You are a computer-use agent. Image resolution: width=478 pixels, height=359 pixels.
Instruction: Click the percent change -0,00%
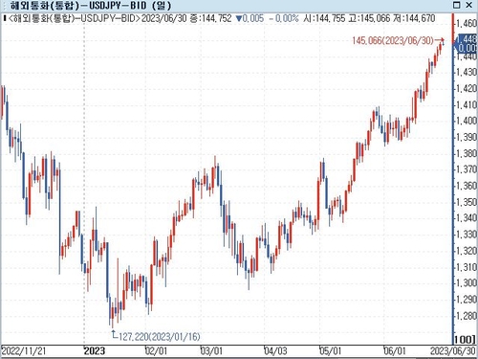coord(284,18)
